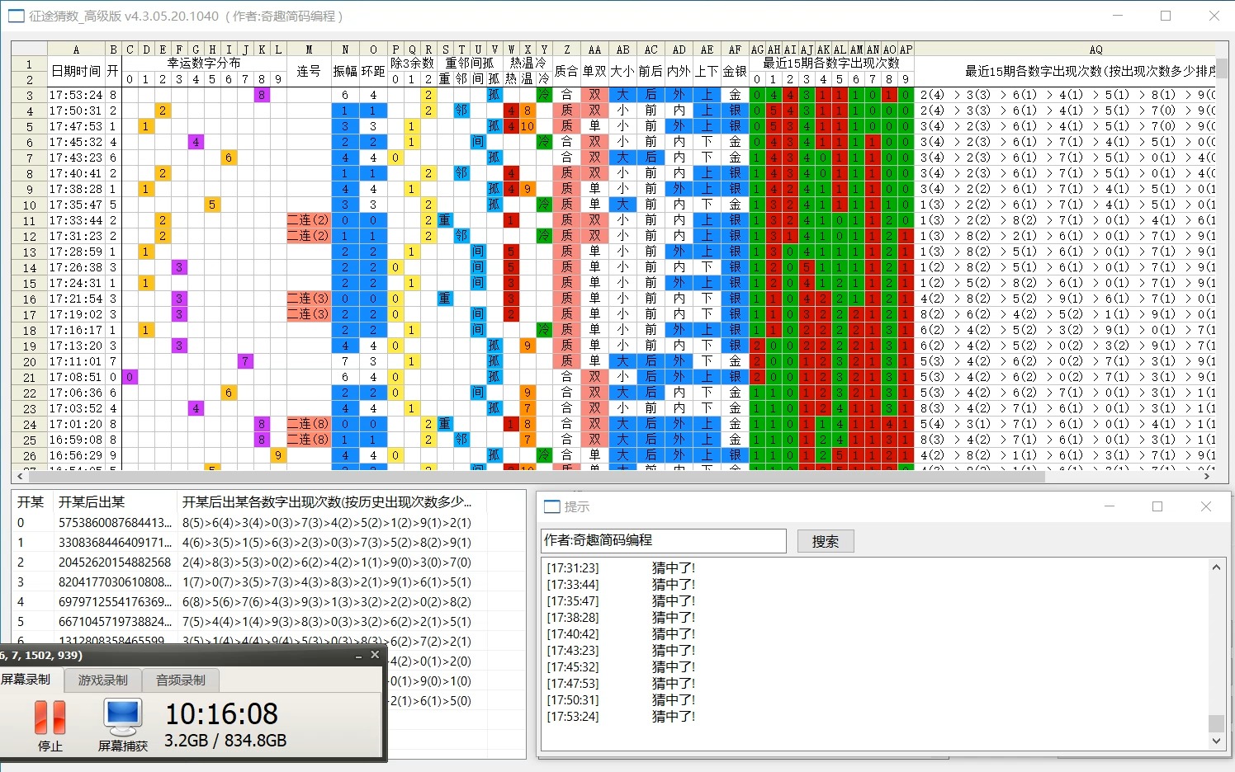The height and width of the screenshot is (772, 1235).
Task: Click the 提示 dialog window icon
Action: (551, 506)
